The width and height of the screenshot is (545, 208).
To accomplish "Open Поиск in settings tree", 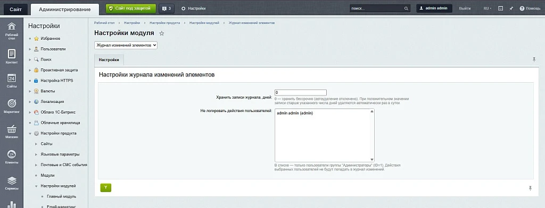I will tap(46, 59).
